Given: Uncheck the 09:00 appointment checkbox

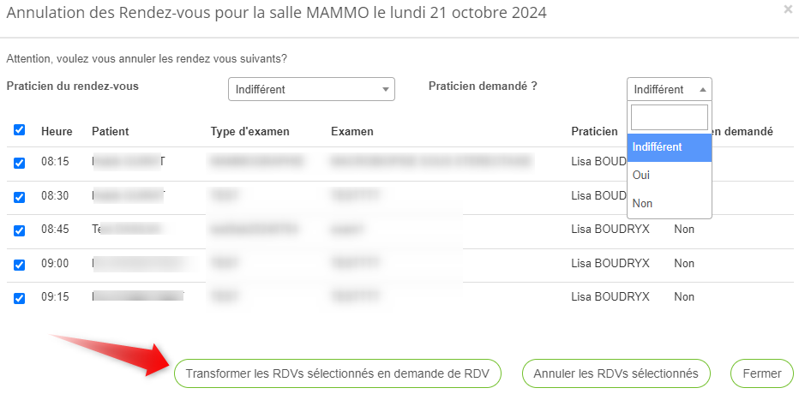Looking at the screenshot, I should click(20, 265).
